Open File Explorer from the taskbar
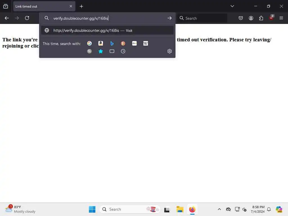The height and width of the screenshot is (216, 288). pyautogui.click(x=180, y=209)
